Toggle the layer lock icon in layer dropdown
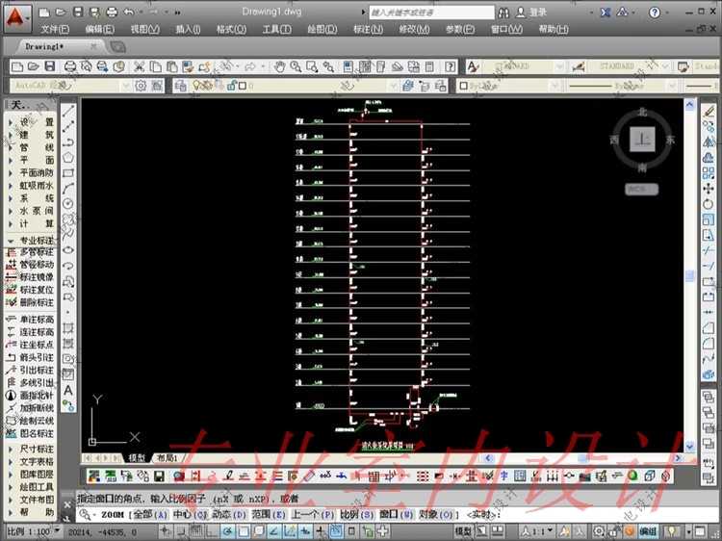Image resolution: width=722 pixels, height=541 pixels. (232, 86)
